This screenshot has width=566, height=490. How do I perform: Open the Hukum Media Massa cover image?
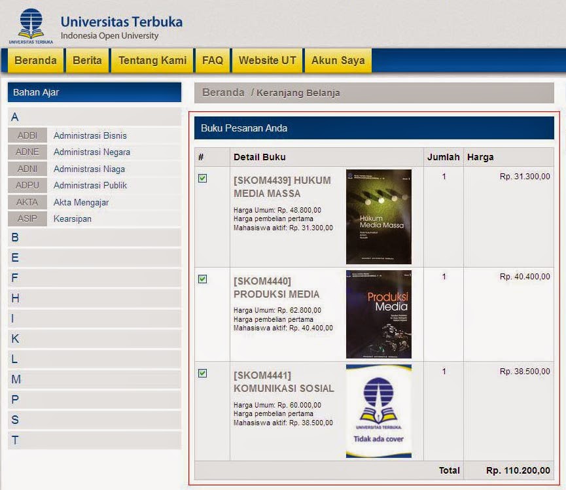[x=379, y=216]
